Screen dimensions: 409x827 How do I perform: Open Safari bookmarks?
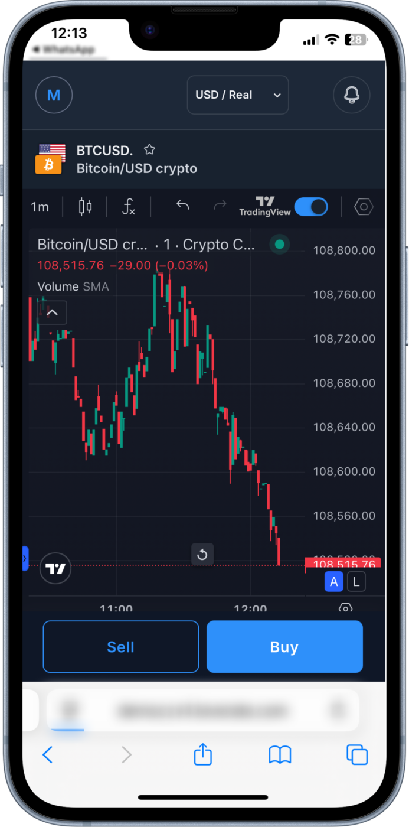(280, 754)
